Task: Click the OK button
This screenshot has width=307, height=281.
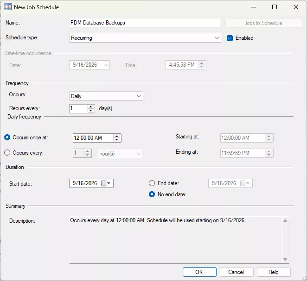Action: pos(199,272)
